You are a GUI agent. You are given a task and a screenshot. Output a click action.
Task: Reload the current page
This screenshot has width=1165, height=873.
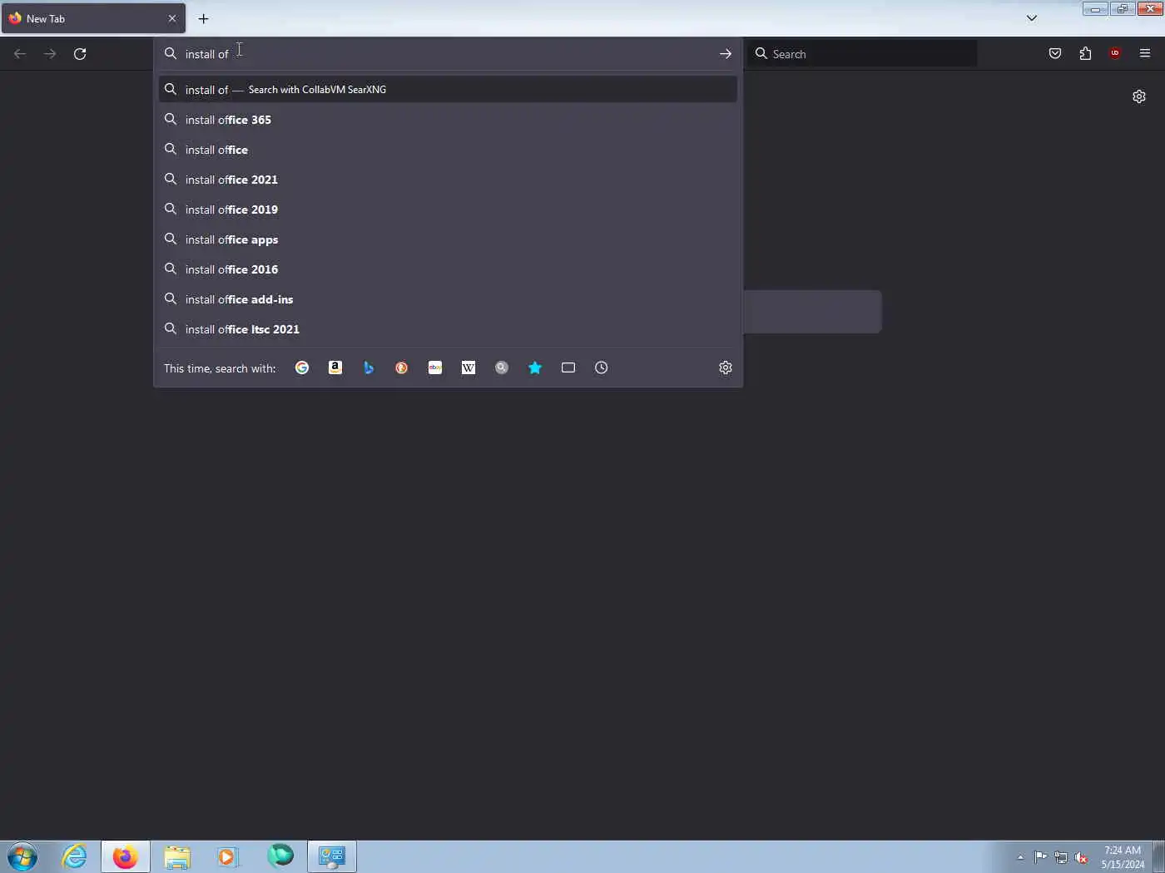pyautogui.click(x=80, y=54)
